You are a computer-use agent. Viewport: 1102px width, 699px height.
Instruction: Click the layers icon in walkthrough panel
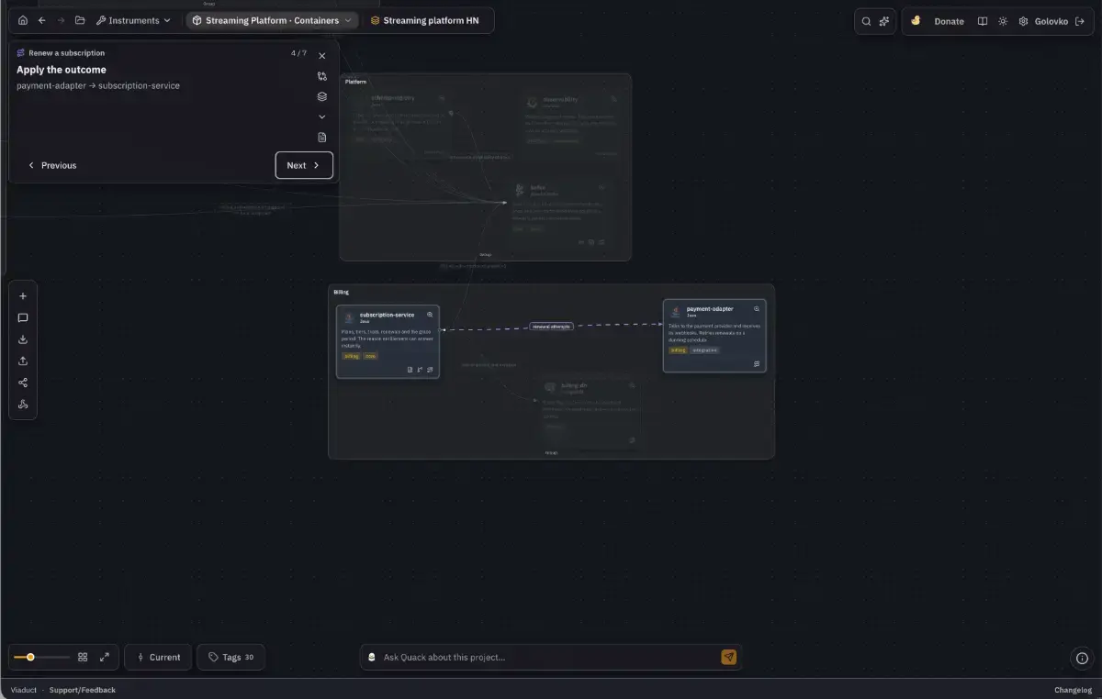pyautogui.click(x=322, y=96)
